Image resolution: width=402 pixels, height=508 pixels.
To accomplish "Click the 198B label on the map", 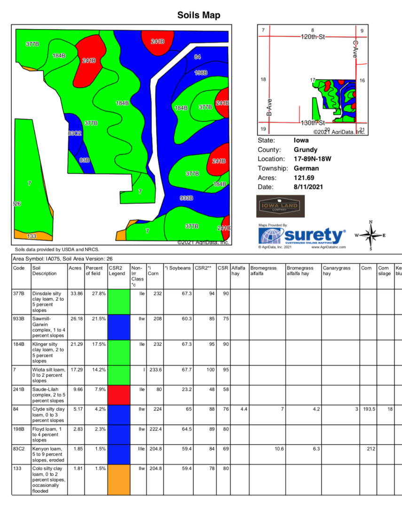I will [x=201, y=73].
